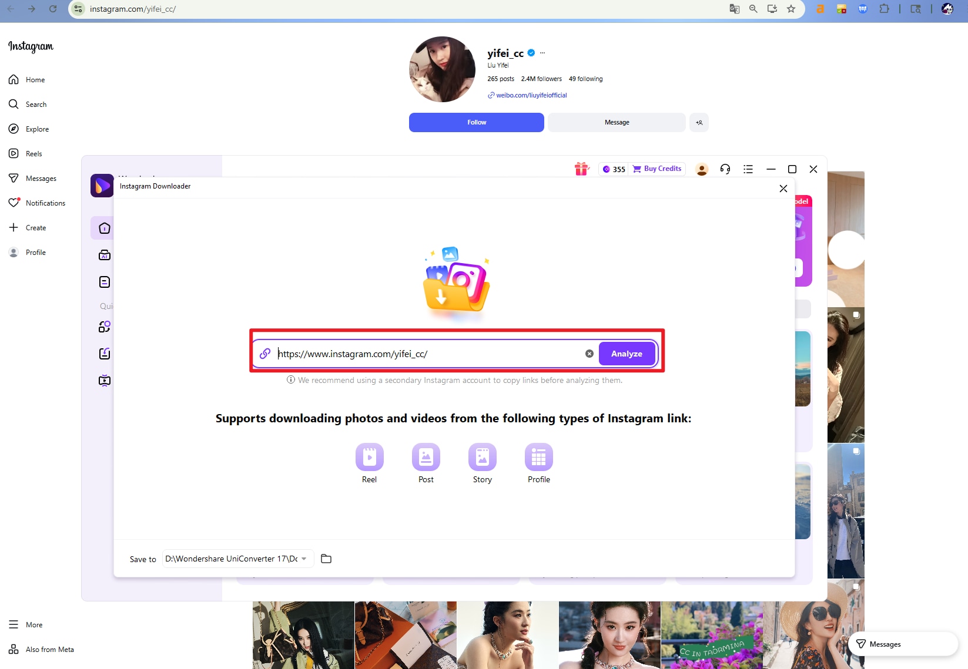Open the UniConverter user account avatar
The width and height of the screenshot is (968, 669).
[x=701, y=169]
